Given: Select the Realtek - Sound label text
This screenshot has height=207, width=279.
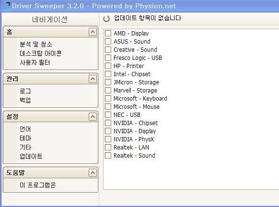Looking at the screenshot, I should coord(134,156).
